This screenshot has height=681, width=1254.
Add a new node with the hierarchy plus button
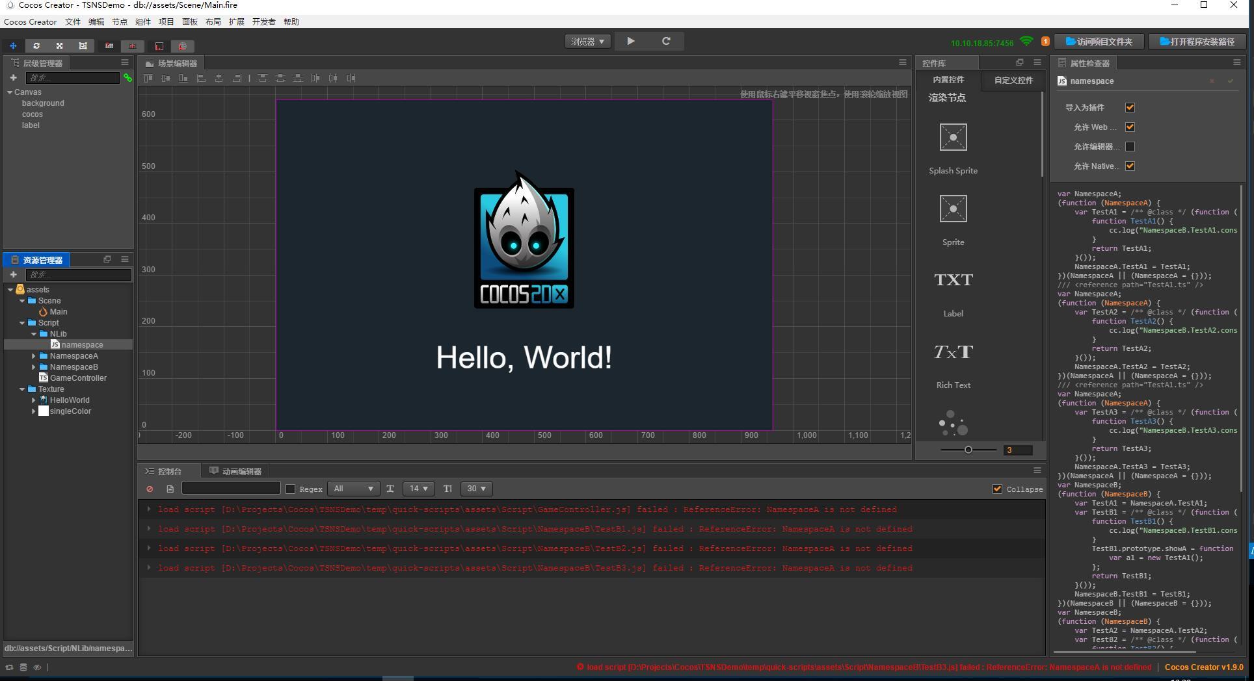[13, 77]
